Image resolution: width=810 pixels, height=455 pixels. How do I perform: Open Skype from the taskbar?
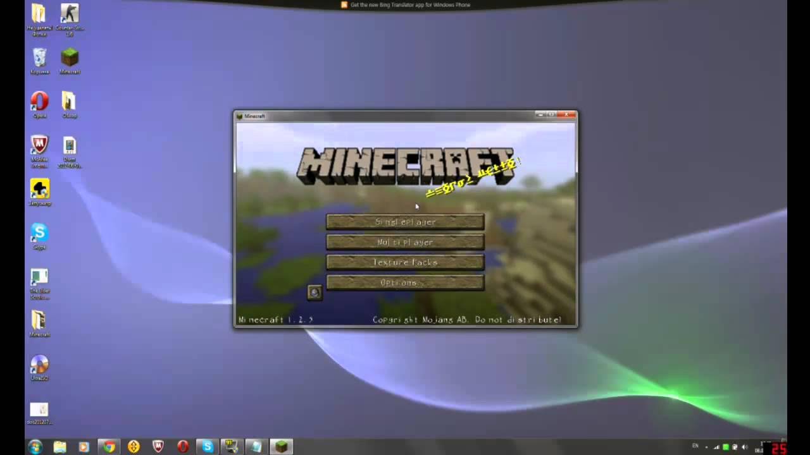208,447
